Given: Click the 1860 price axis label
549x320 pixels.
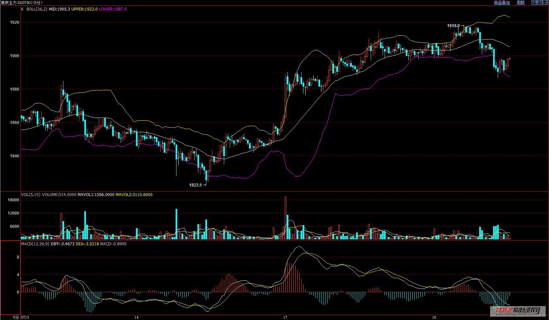Looking at the screenshot, I should click(15, 123).
